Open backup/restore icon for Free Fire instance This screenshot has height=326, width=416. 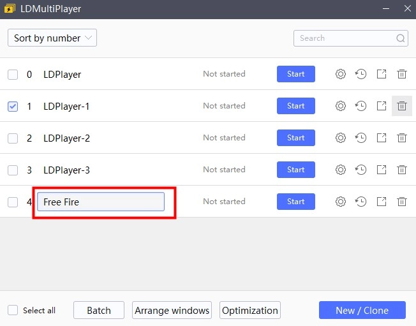(x=361, y=202)
